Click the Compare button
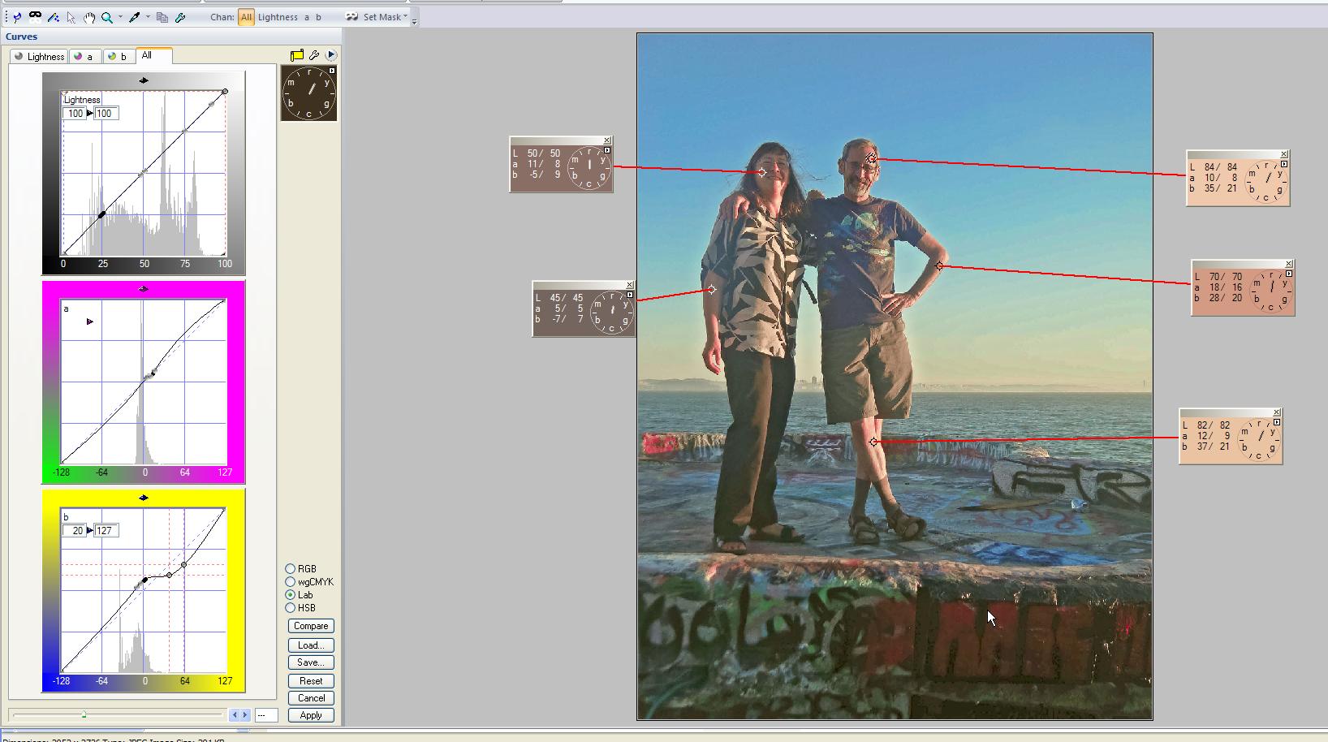 pyautogui.click(x=311, y=626)
